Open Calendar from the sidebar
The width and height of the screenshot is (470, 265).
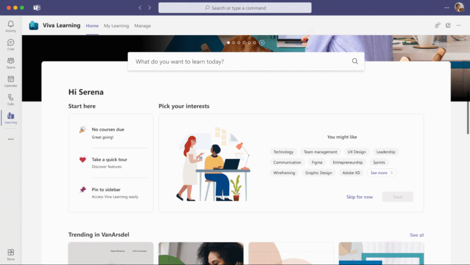click(x=11, y=81)
